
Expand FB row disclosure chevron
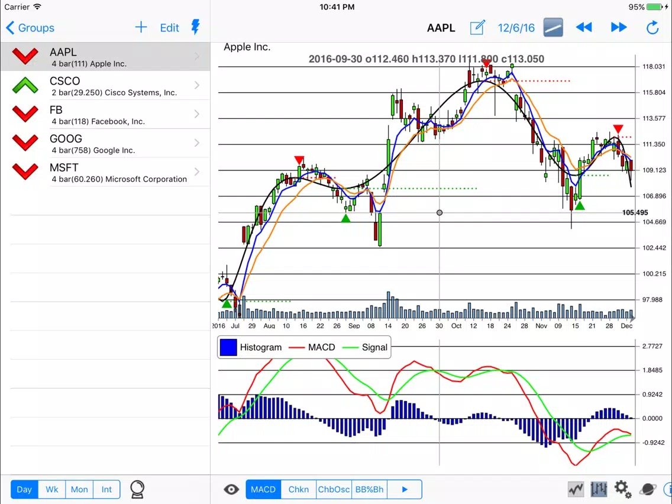197,114
